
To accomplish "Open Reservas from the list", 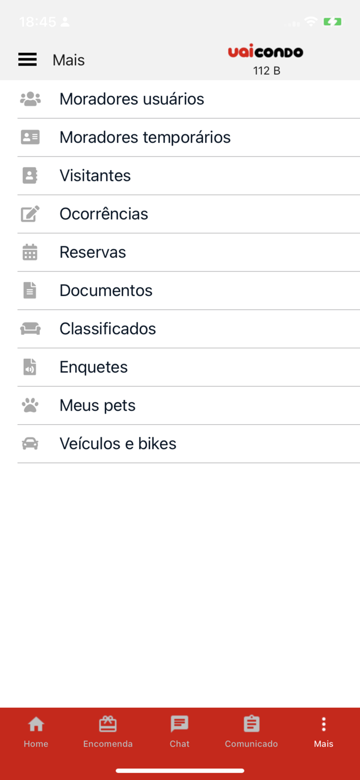I will pos(92,252).
